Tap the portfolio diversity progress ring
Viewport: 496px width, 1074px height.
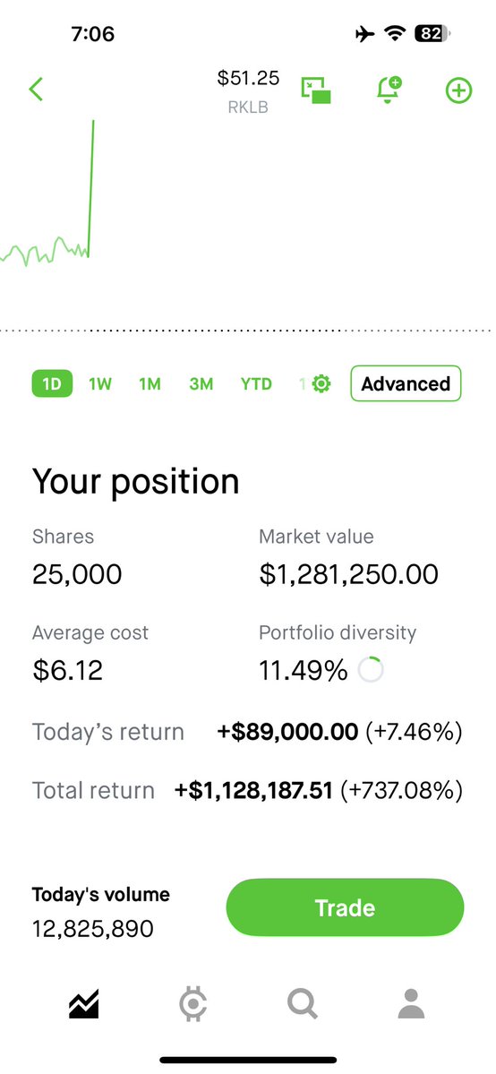point(371,670)
